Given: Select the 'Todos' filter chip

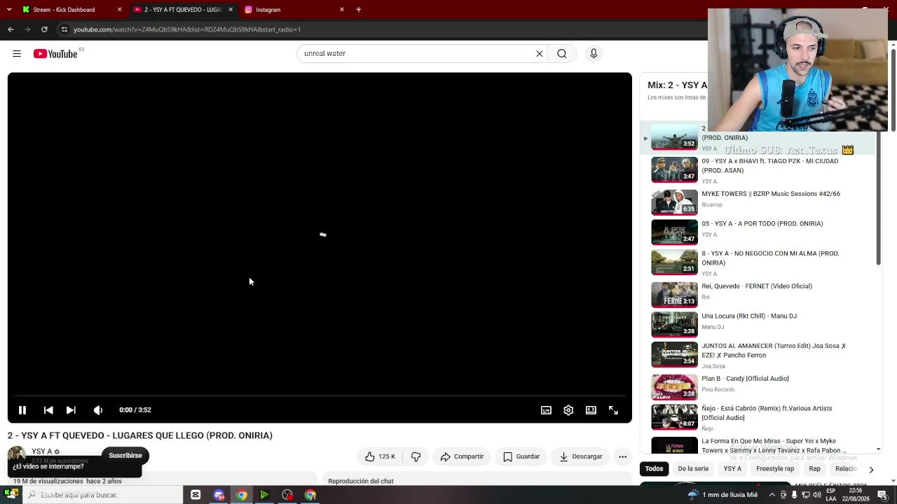Looking at the screenshot, I should 654,469.
